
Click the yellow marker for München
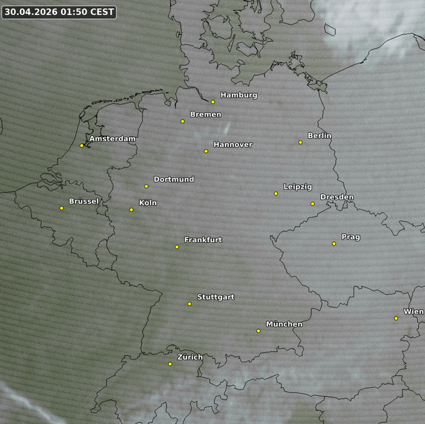(258, 331)
